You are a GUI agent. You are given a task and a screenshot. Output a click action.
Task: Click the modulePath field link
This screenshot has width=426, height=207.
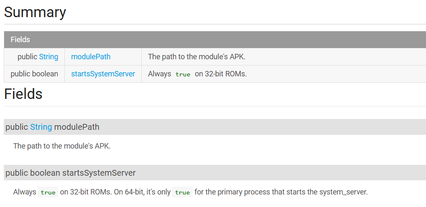click(91, 57)
